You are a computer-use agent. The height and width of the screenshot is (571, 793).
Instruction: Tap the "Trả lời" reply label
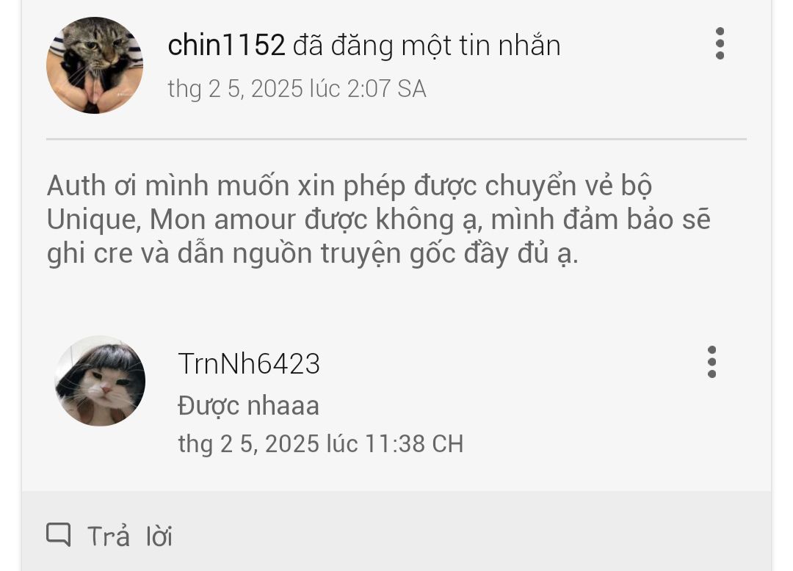130,536
